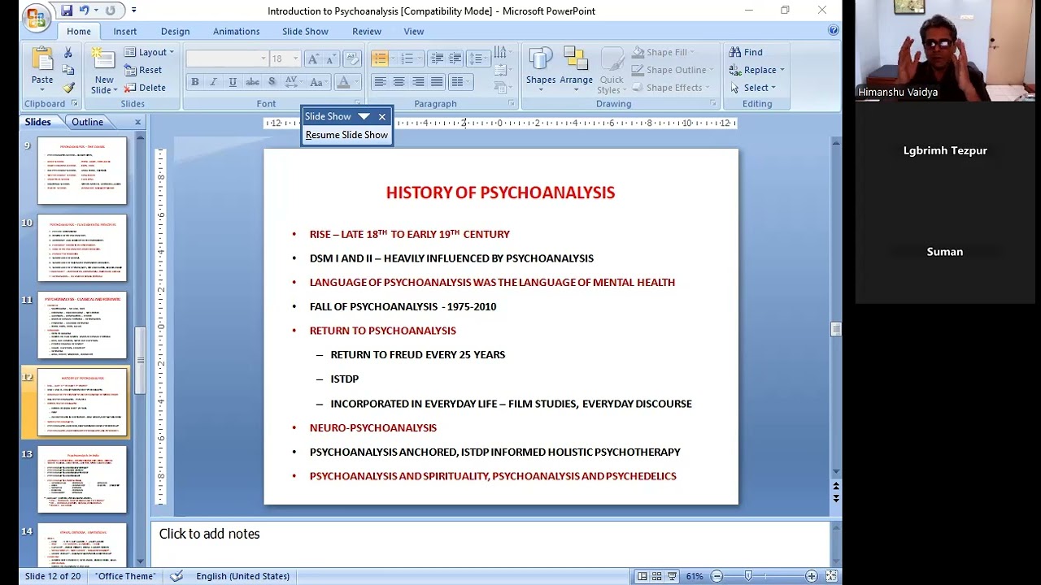Image resolution: width=1041 pixels, height=585 pixels.
Task: Copy selection using Copy icon
Action: (x=68, y=70)
